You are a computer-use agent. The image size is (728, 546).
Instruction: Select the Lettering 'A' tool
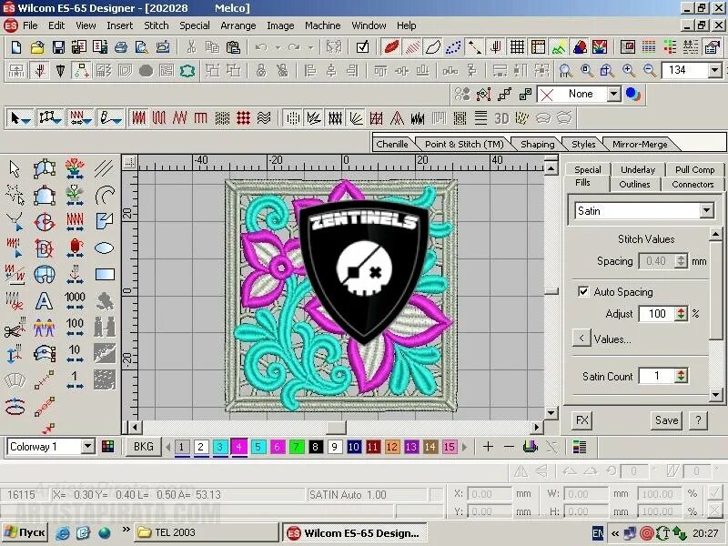pos(44,301)
